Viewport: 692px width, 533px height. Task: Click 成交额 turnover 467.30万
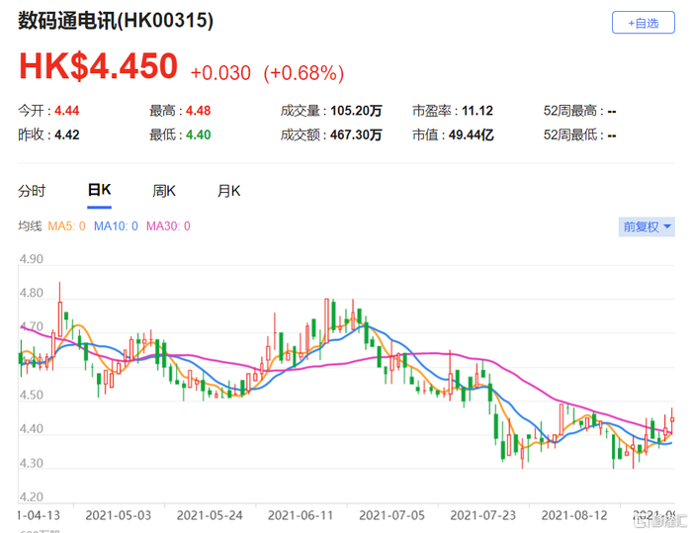(356, 134)
